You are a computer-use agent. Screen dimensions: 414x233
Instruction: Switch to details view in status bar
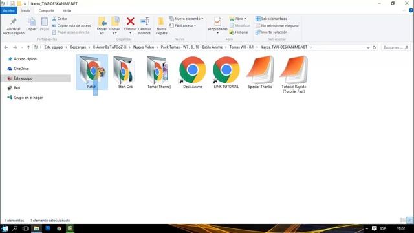pyautogui.click(x=402, y=220)
